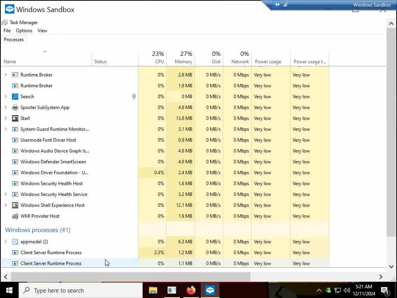Click the Windows Security Health Service icon
This screenshot has width=397, height=298.
tap(15, 194)
